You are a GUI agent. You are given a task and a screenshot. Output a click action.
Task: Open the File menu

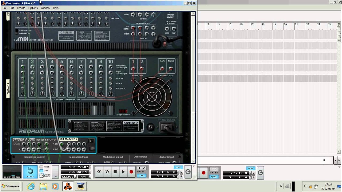point(5,8)
